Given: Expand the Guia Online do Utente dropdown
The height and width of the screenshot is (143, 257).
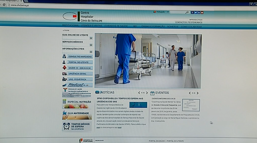Looking at the screenshot, I should (x=91, y=38).
